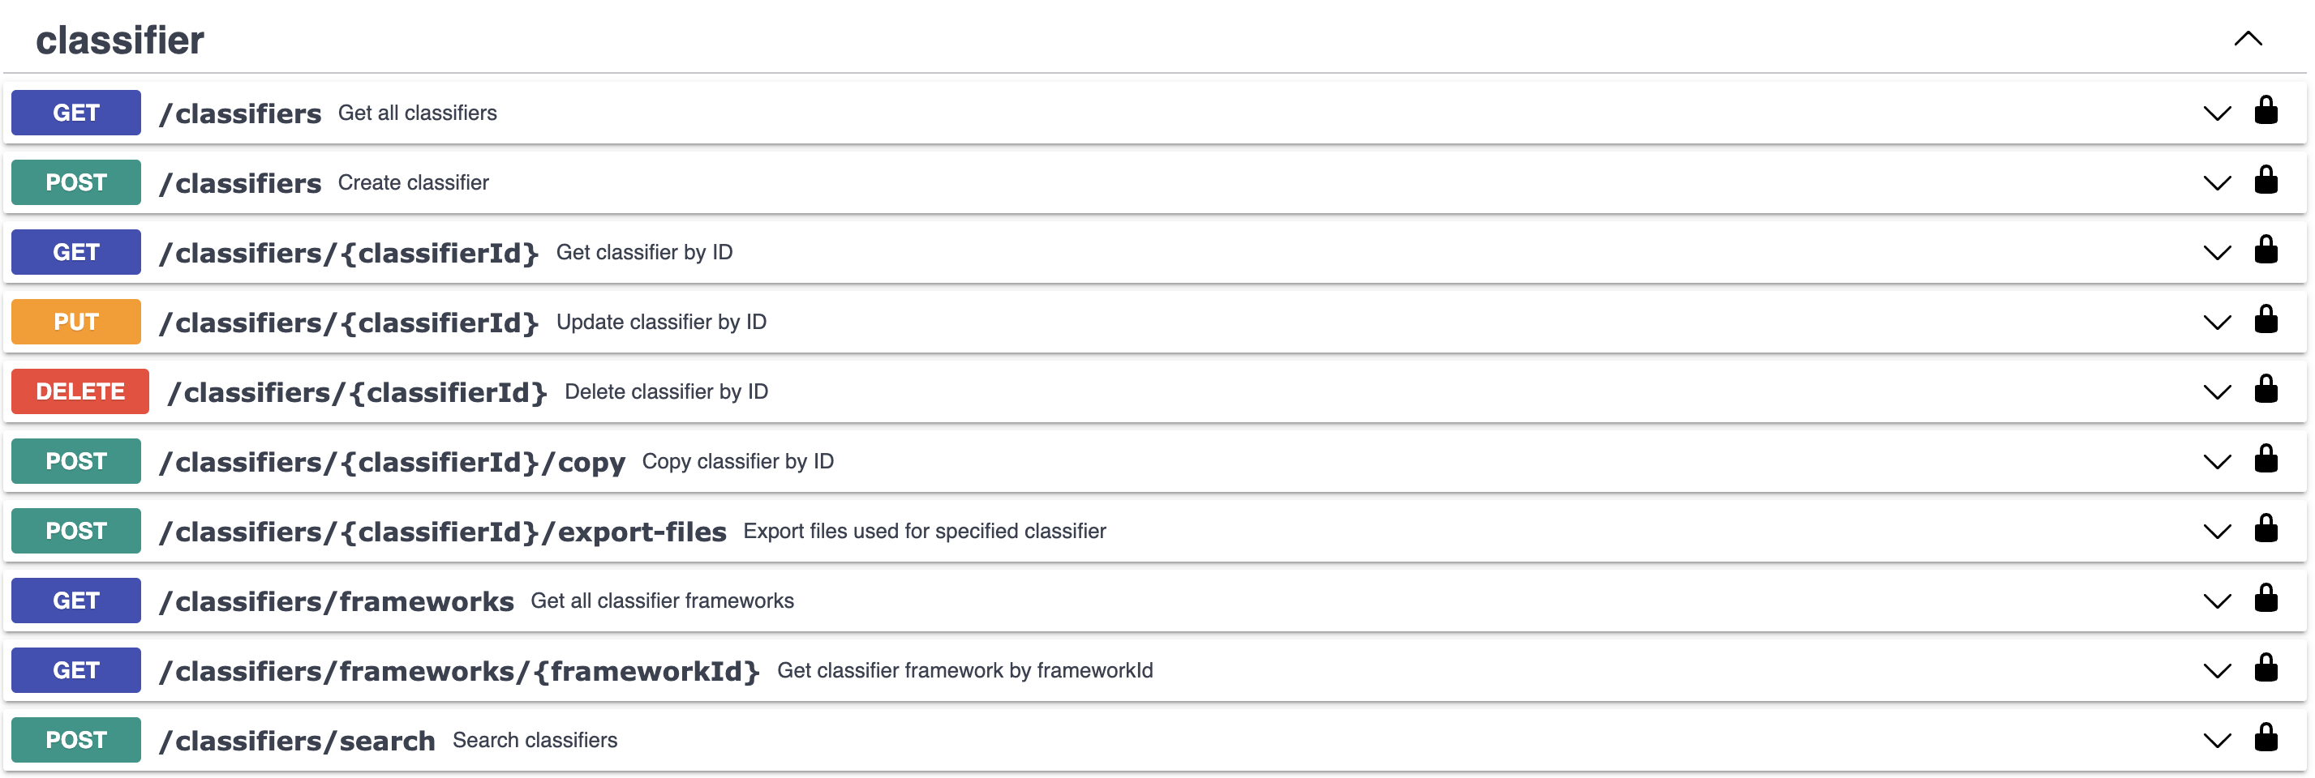Click the classifier section heading
Viewport: 2315px width, 778px height.
[x=119, y=38]
